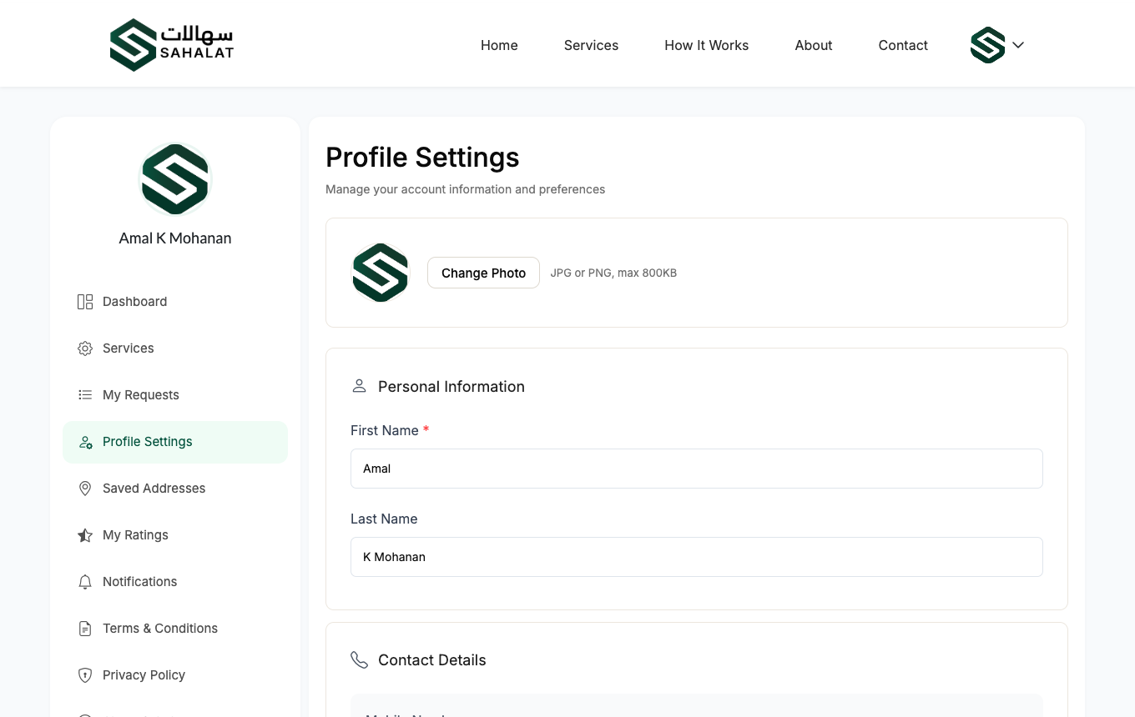1135x717 pixels.
Task: Open the Home menu item
Action: (499, 45)
